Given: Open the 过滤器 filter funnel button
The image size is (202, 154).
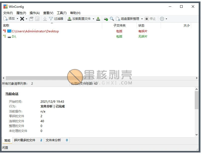Looking at the screenshot, I should (56, 19).
